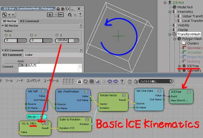Open the Color tab
The width and height of the screenshot is (203, 138).
coord(29,55)
